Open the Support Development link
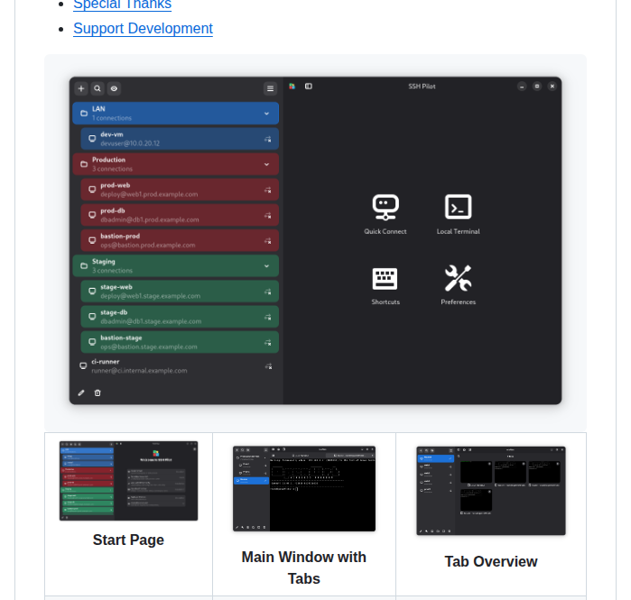 143,29
